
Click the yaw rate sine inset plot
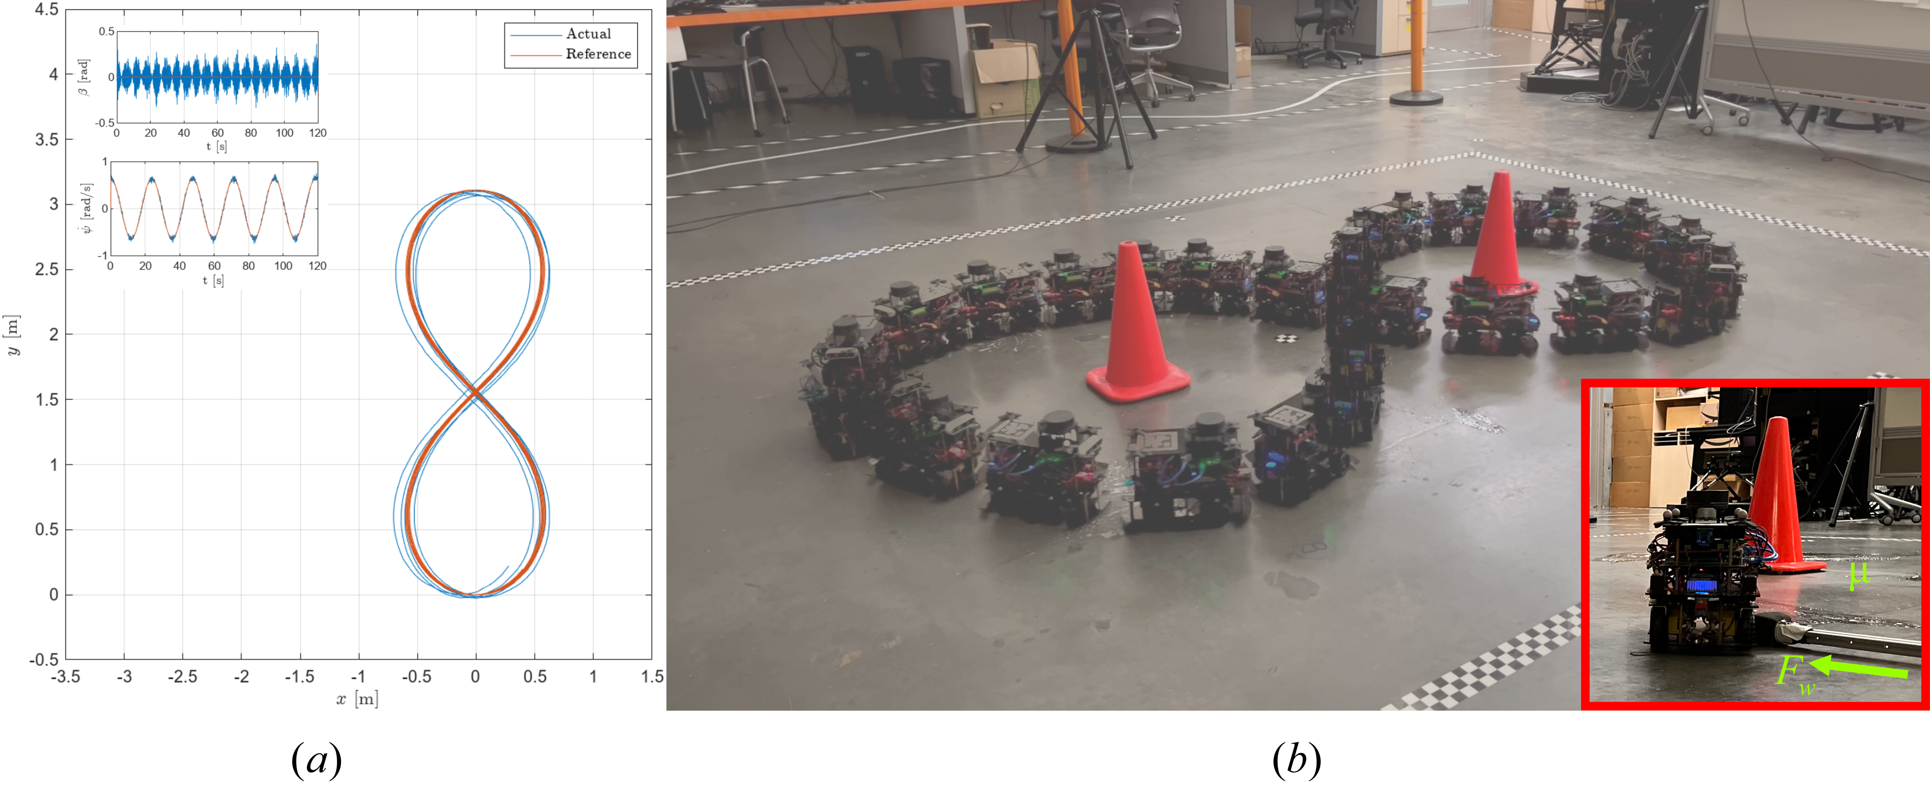pyautogui.click(x=214, y=208)
